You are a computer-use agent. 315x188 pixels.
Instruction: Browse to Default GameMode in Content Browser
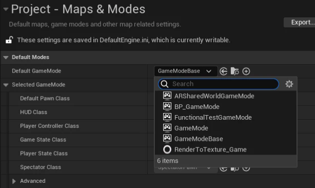tap(234, 71)
